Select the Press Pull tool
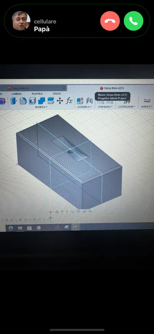The image size is (154, 334). click(14, 101)
